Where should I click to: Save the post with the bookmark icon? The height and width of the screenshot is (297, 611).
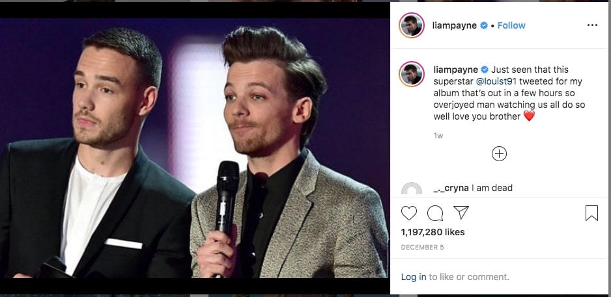pyautogui.click(x=591, y=213)
